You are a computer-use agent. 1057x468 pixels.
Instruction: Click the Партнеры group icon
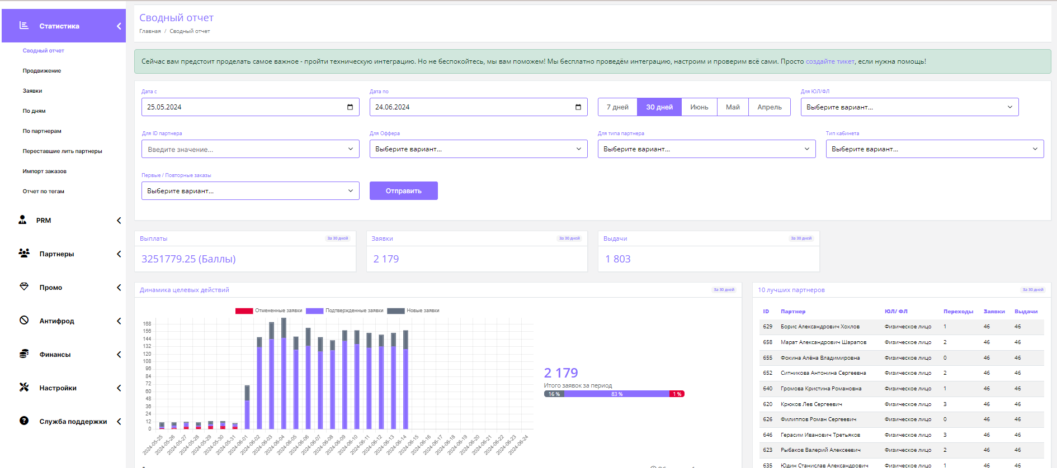coord(24,253)
